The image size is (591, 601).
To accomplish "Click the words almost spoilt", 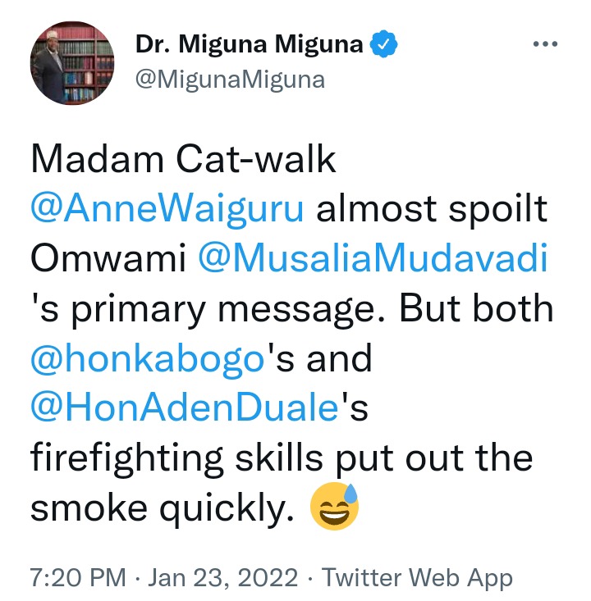I will (x=432, y=209).
